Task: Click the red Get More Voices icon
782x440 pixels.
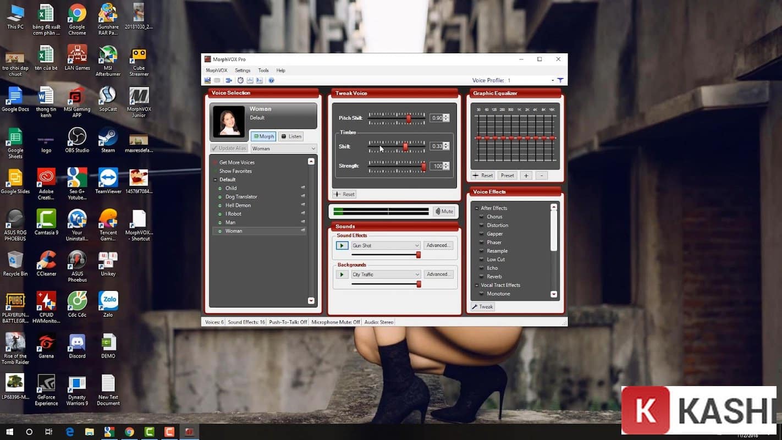Action: (215, 163)
